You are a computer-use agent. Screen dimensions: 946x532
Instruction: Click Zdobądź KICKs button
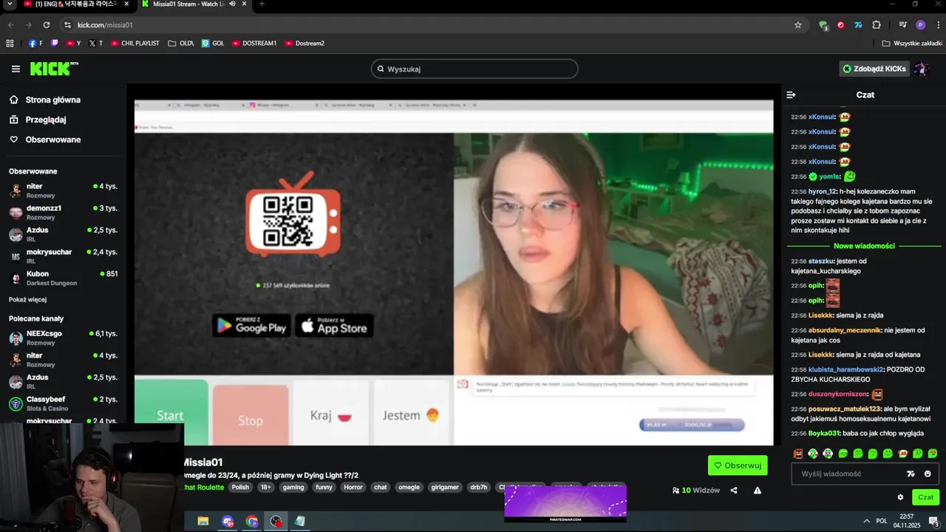pos(874,69)
